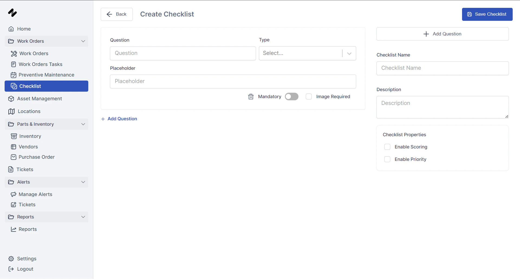Select the Asset Management icon
Image resolution: width=520 pixels, height=279 pixels.
(11, 99)
